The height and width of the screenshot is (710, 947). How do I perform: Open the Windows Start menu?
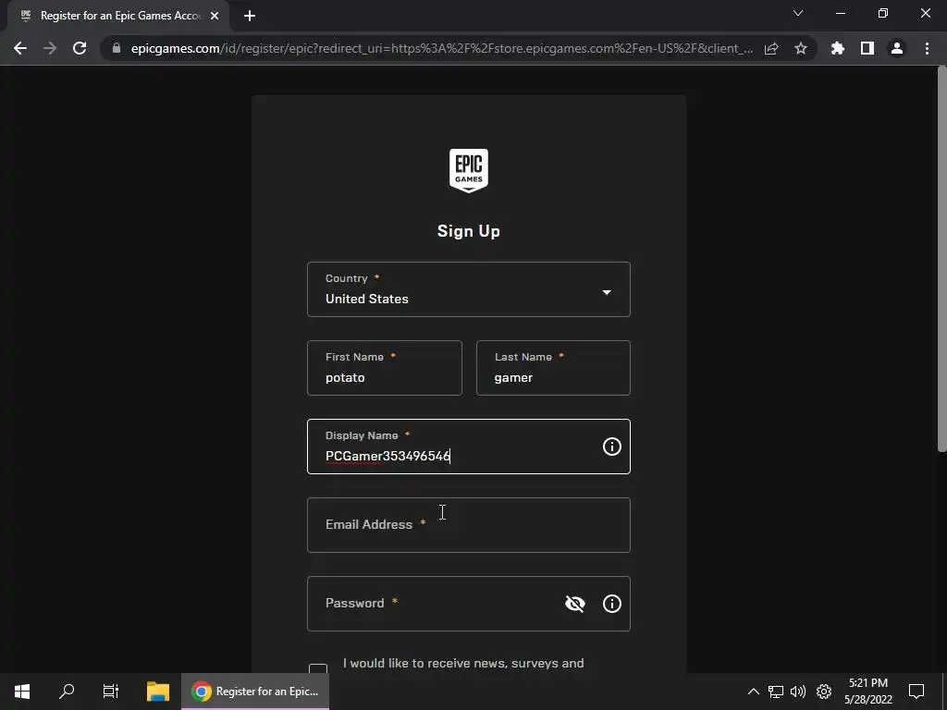tap(22, 692)
